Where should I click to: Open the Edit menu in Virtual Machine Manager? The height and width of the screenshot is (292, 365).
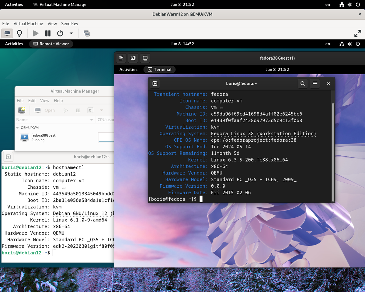(32, 100)
